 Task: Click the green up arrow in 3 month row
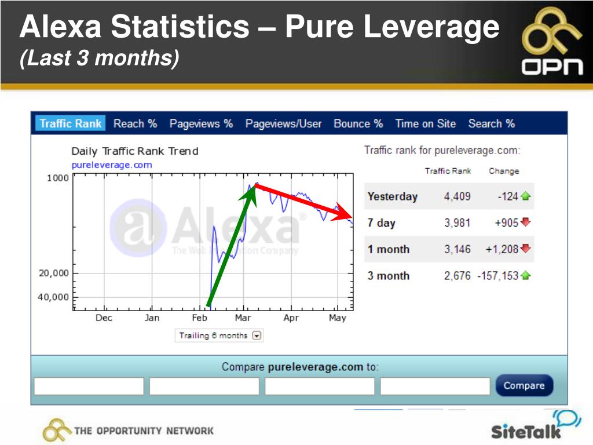click(526, 275)
